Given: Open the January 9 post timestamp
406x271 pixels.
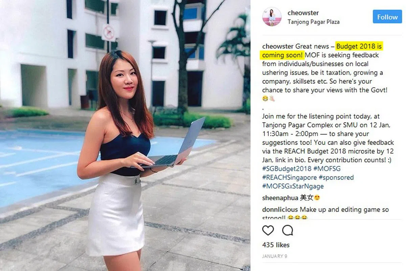Looking at the screenshot, I should coord(275,256).
